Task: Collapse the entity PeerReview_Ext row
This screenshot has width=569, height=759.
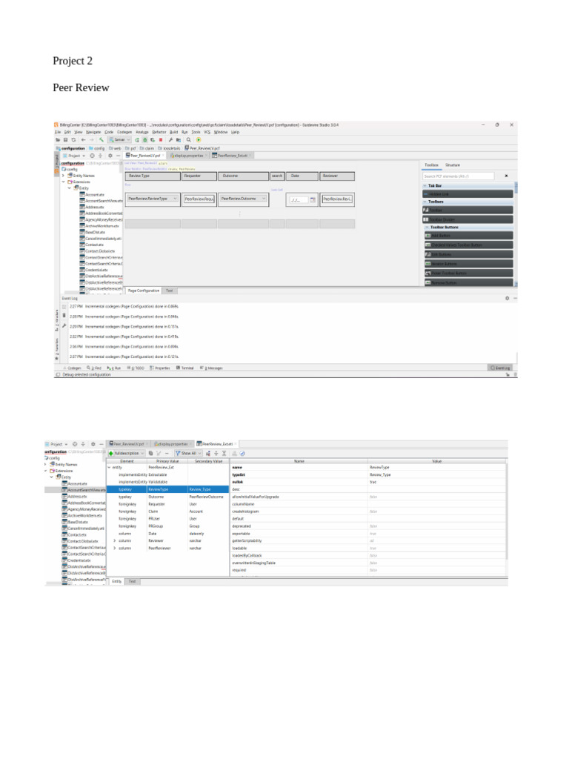Action: (109, 468)
